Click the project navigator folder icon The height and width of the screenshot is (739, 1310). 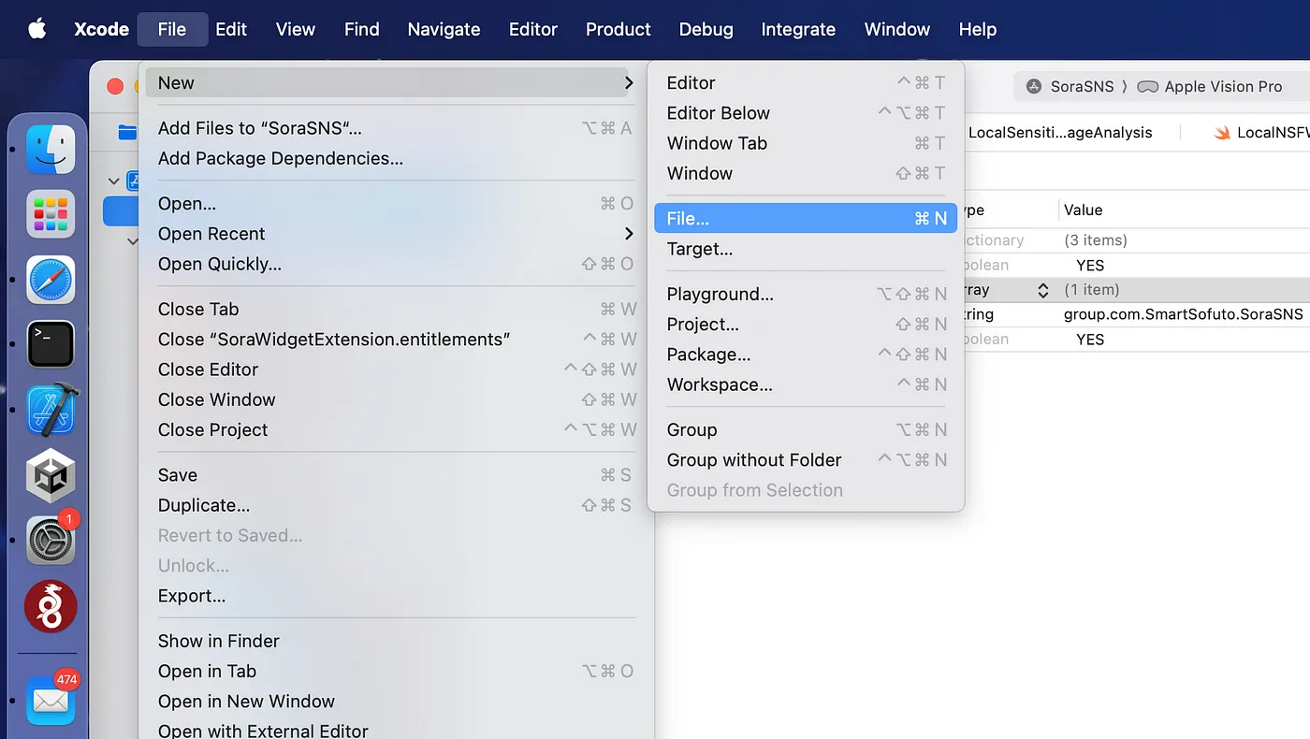pyautogui.click(x=127, y=132)
